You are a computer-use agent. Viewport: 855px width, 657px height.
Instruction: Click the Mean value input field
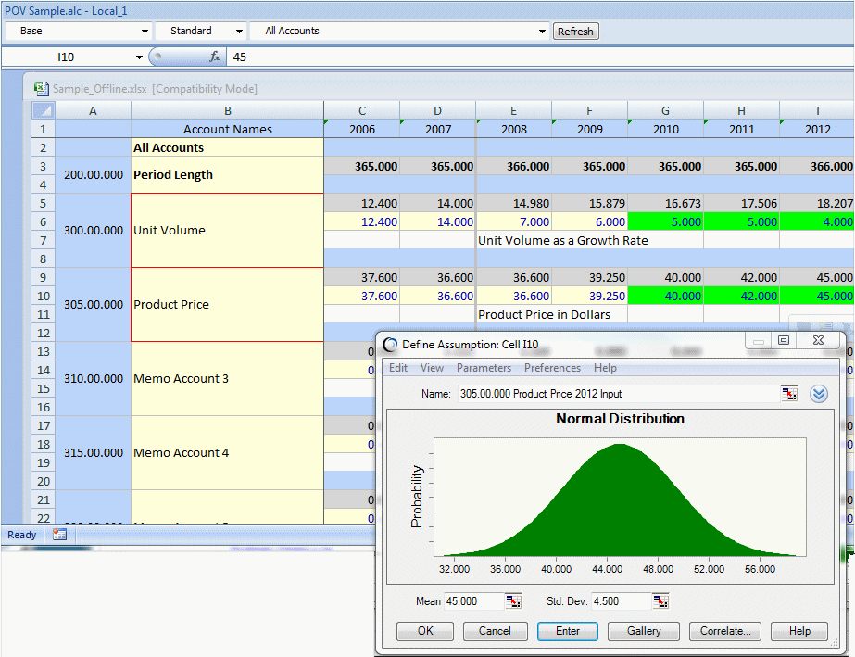473,601
